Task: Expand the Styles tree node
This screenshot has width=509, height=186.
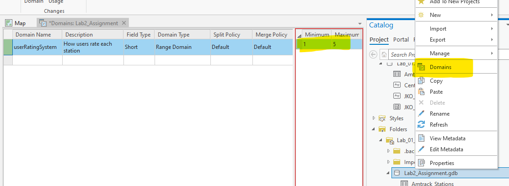Action: click(374, 118)
